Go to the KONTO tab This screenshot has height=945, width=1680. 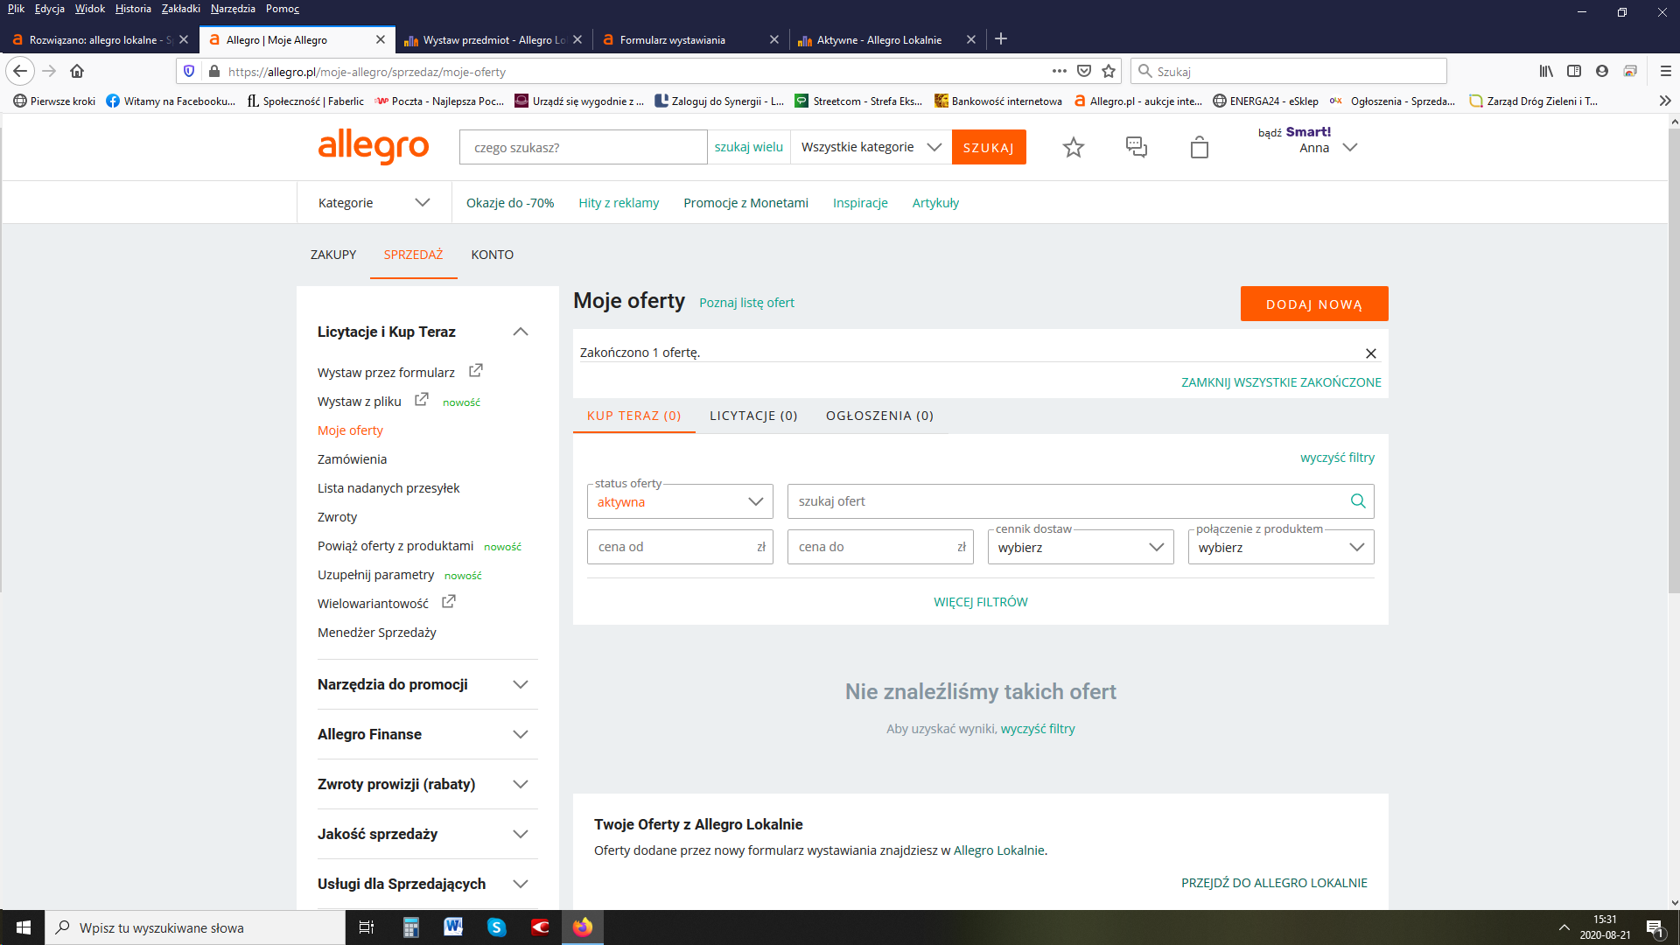coord(492,255)
